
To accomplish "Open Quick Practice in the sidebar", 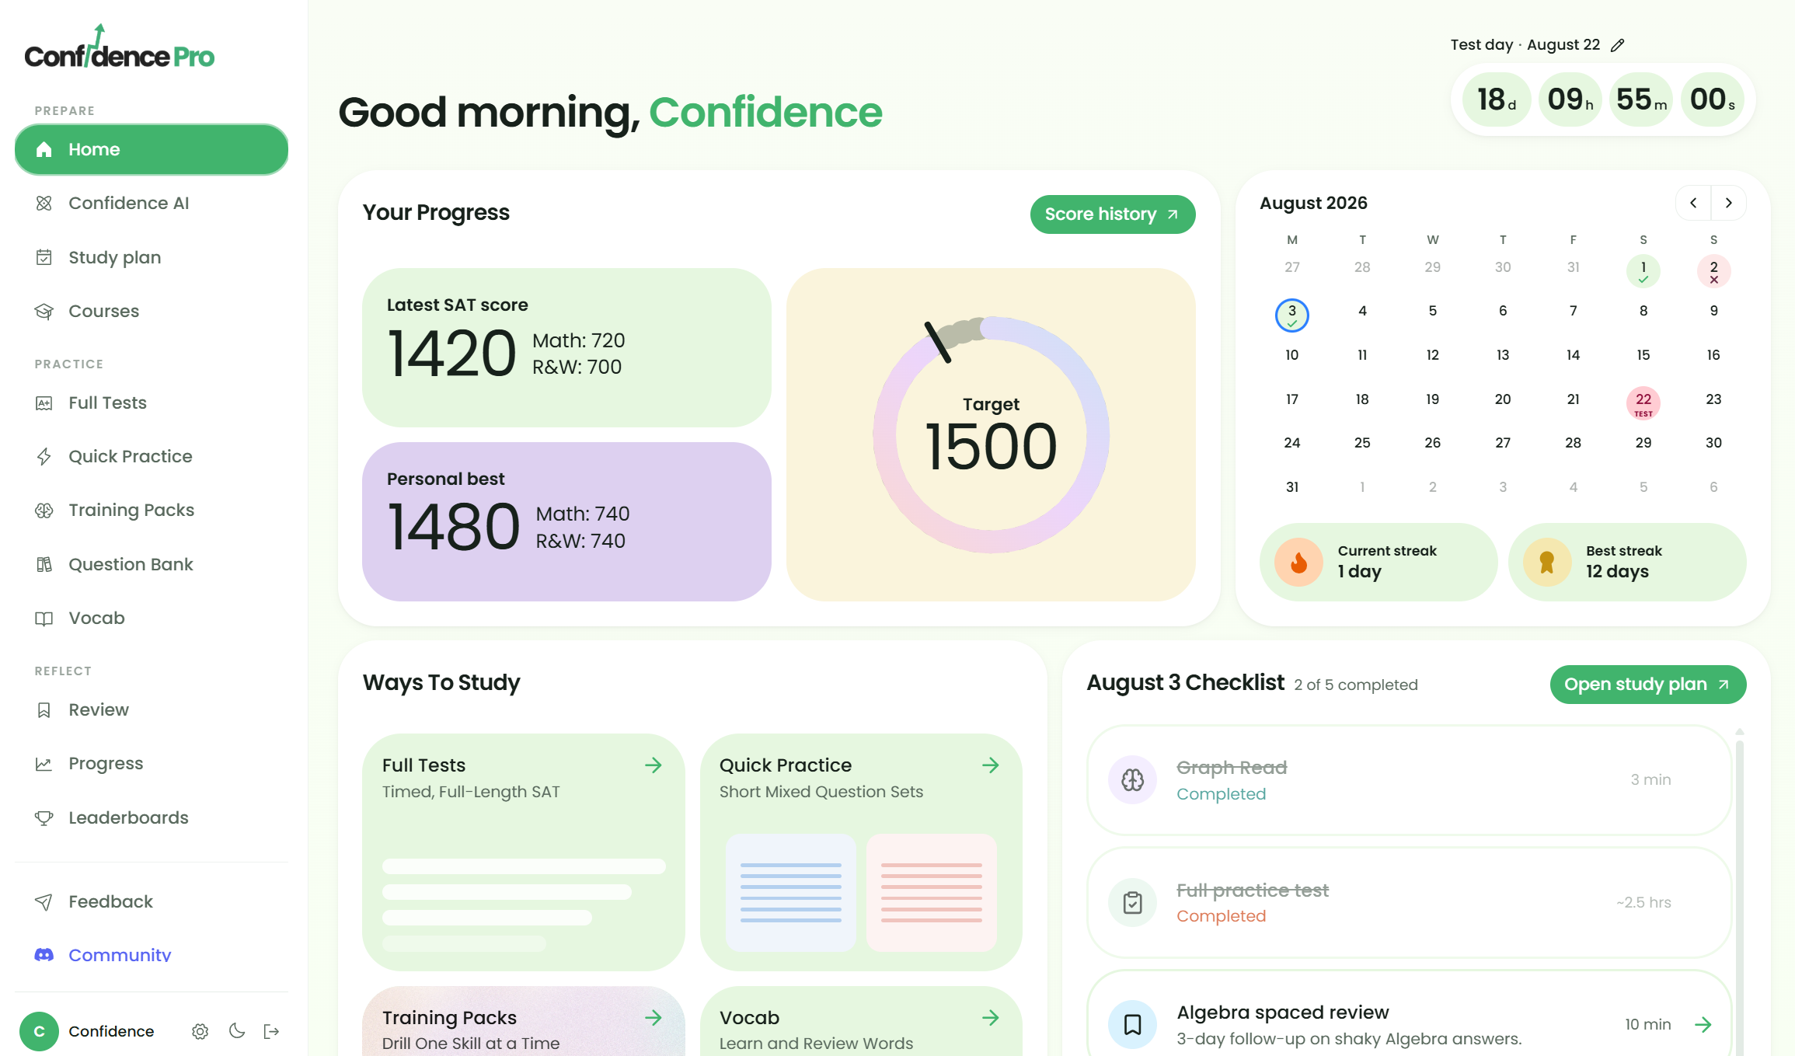I will click(152, 456).
